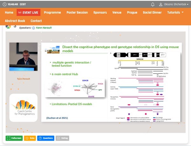Click the time display 10:46:48 CEST
Screen dimensions: 191x146
click(x=17, y=4)
